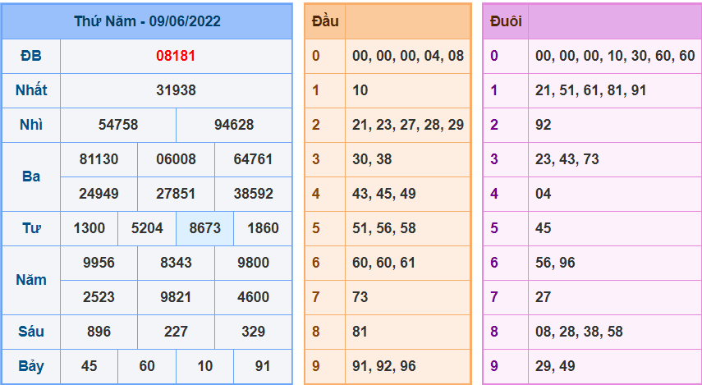Click Đuôi values '21, 51, 61, 81, 91'
The image size is (702, 385).
[x=591, y=90]
